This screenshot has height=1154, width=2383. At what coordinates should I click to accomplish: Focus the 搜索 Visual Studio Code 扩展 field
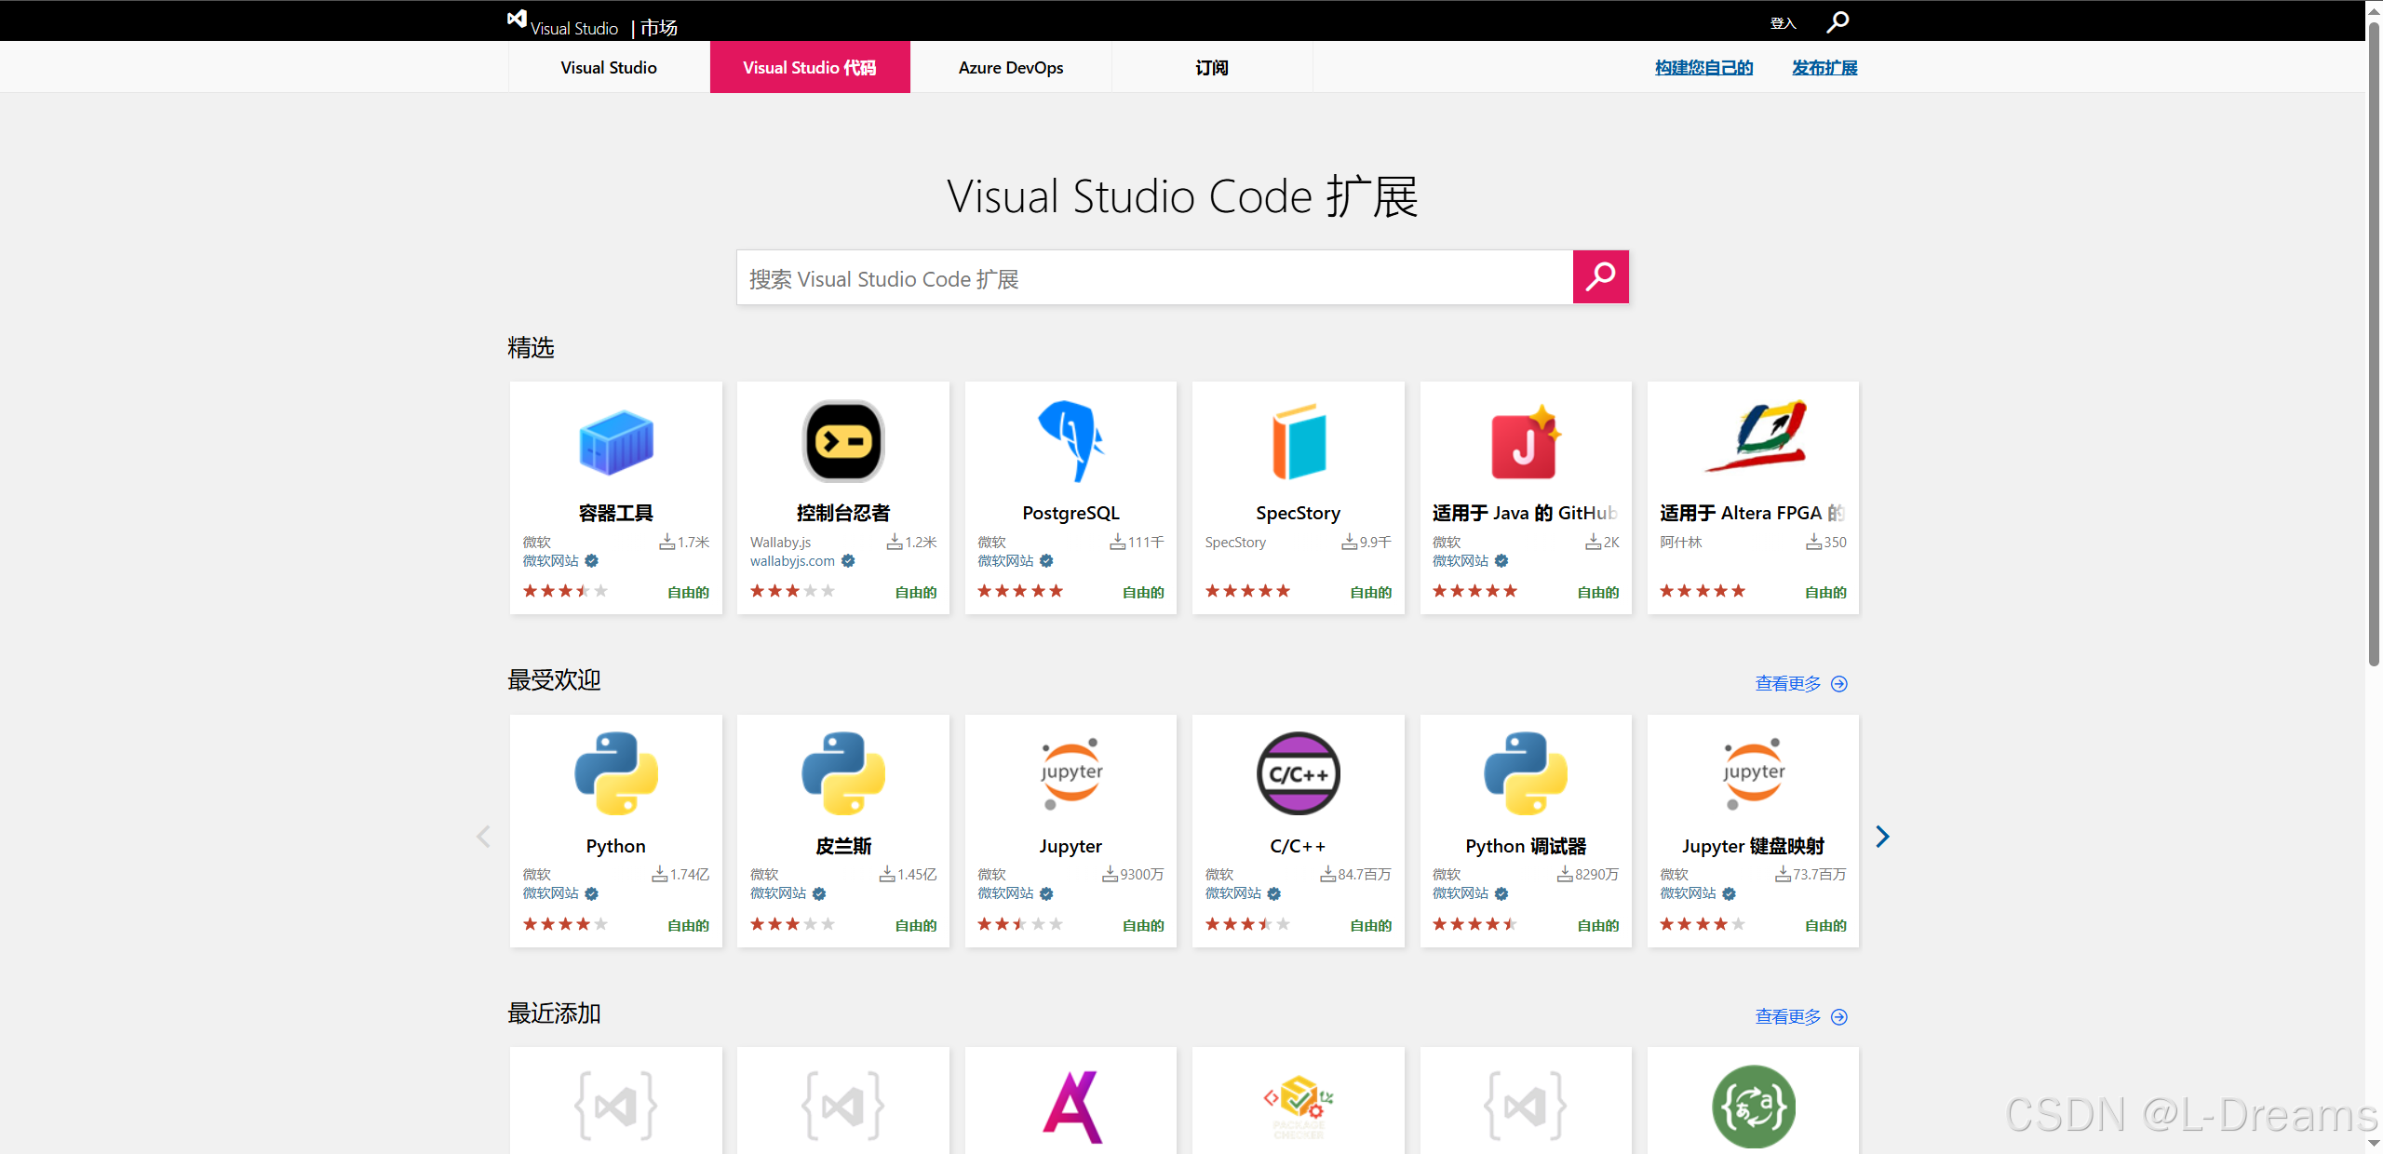pos(1154,278)
